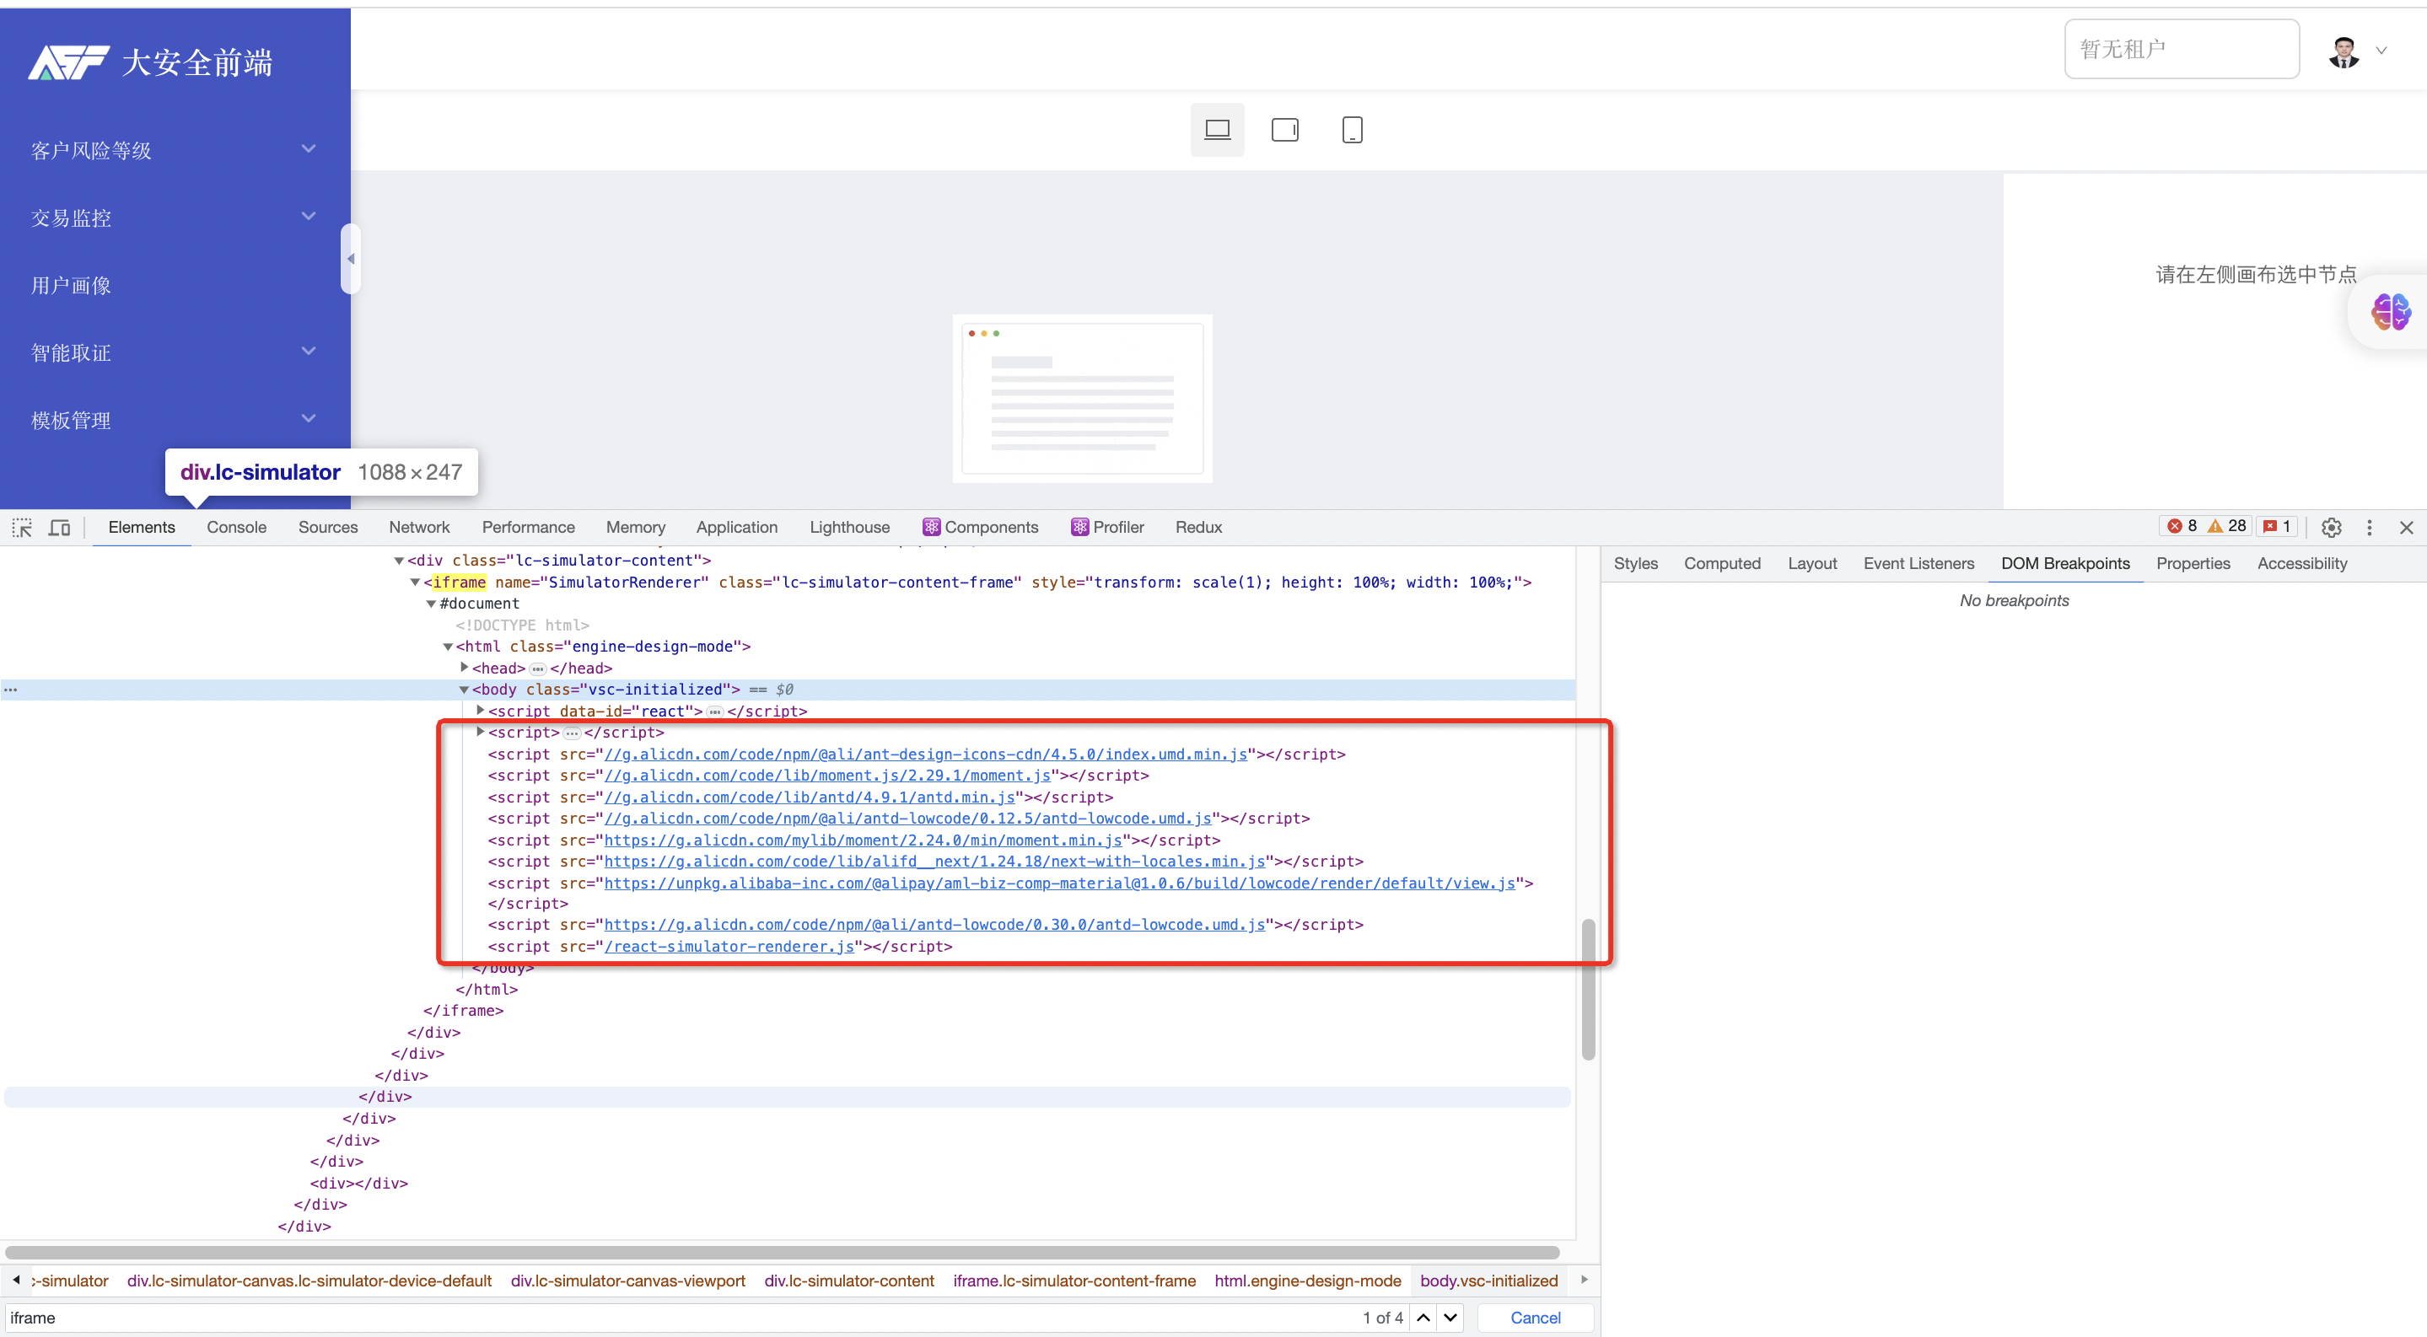This screenshot has width=2427, height=1337.
Task: Select the inspect element tool
Action: pos(21,527)
